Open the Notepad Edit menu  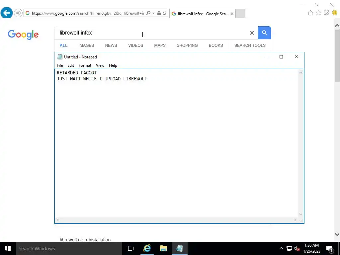71,65
